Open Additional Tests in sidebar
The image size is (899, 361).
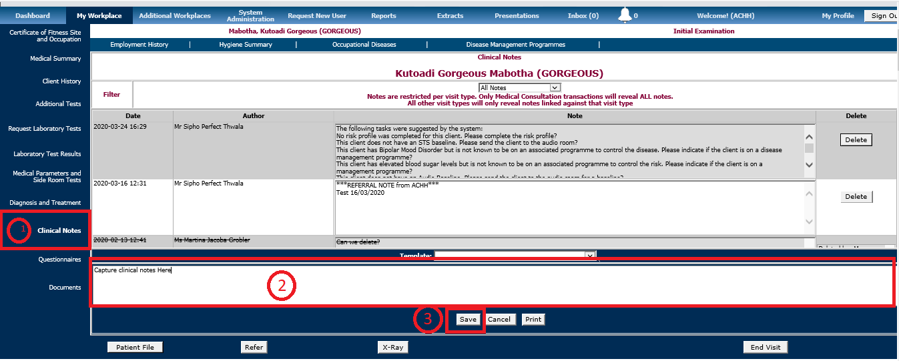click(x=58, y=104)
